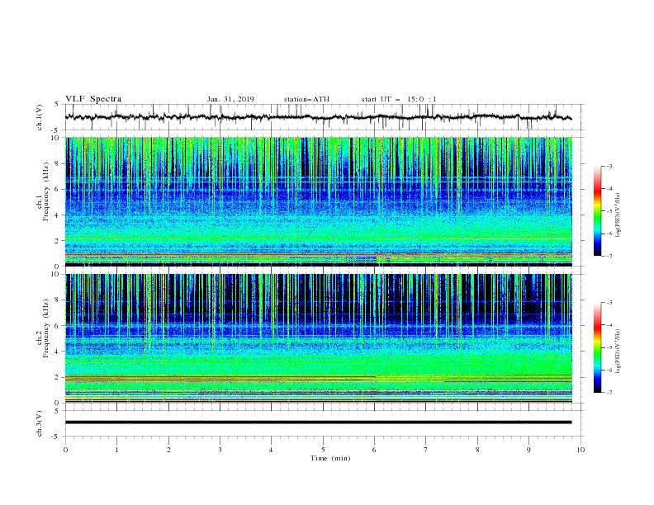This screenshot has width=654, height=505.
Task: Click the upper color scale bar beside ch.1
Action: 597,211
